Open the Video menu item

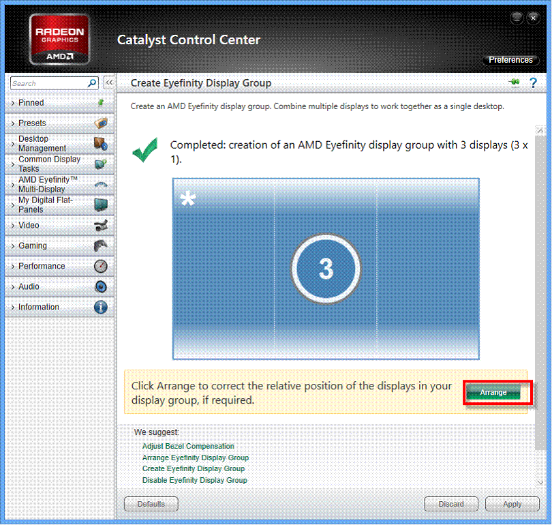click(x=59, y=226)
